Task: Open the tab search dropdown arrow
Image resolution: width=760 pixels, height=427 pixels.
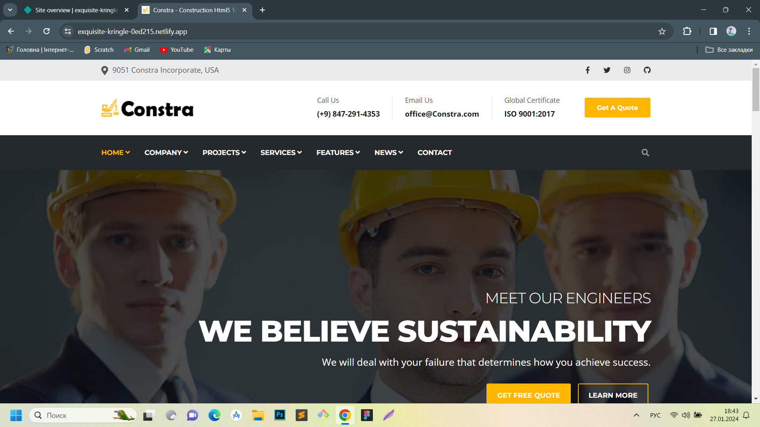Action: tap(10, 10)
